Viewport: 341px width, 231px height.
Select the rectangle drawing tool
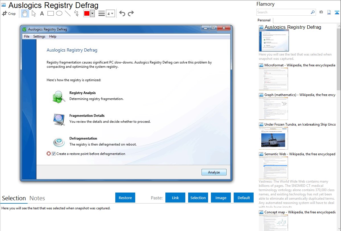click(x=50, y=13)
